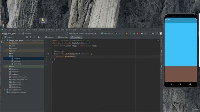Click the return Container() code line

pos(66,57)
